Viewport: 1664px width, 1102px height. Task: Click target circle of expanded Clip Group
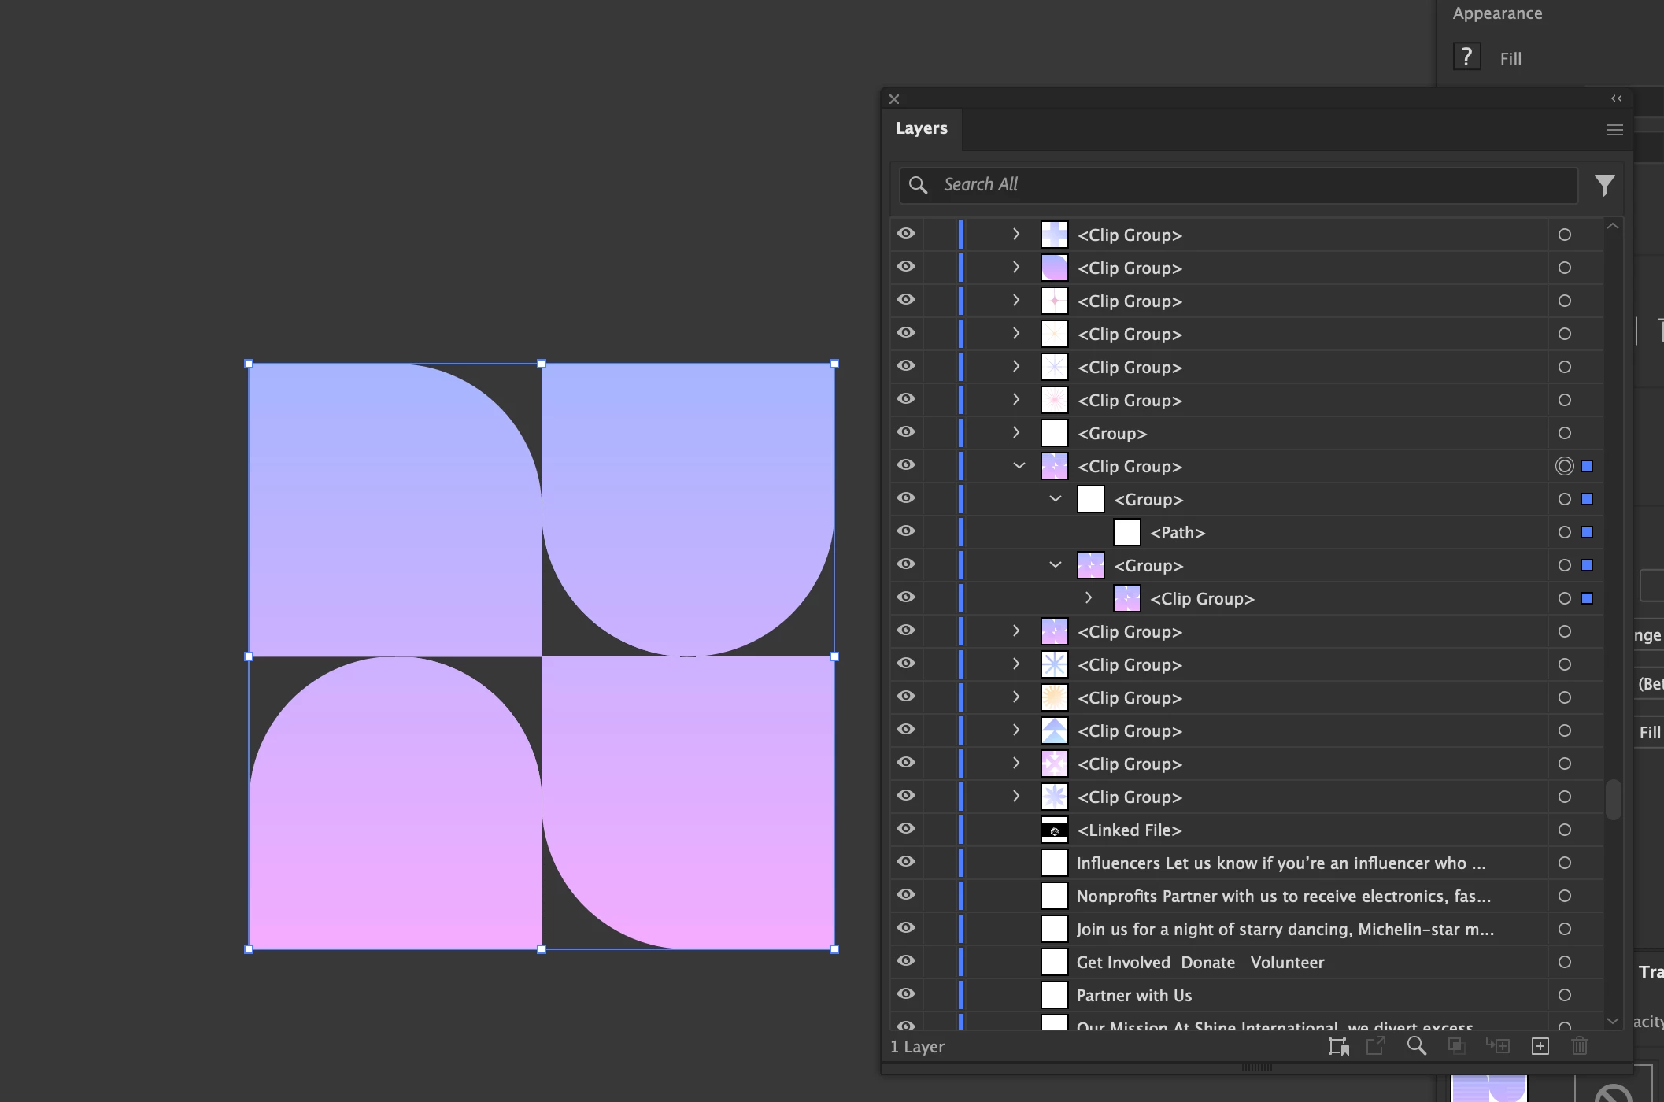point(1564,467)
